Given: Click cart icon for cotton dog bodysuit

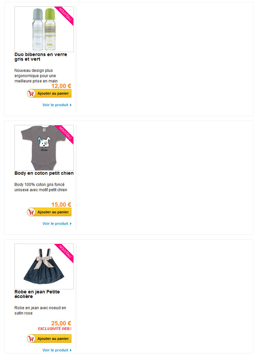Looking at the screenshot, I should click(x=31, y=212).
